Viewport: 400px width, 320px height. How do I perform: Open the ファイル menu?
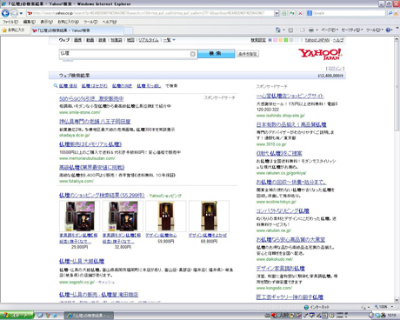(x=10, y=22)
